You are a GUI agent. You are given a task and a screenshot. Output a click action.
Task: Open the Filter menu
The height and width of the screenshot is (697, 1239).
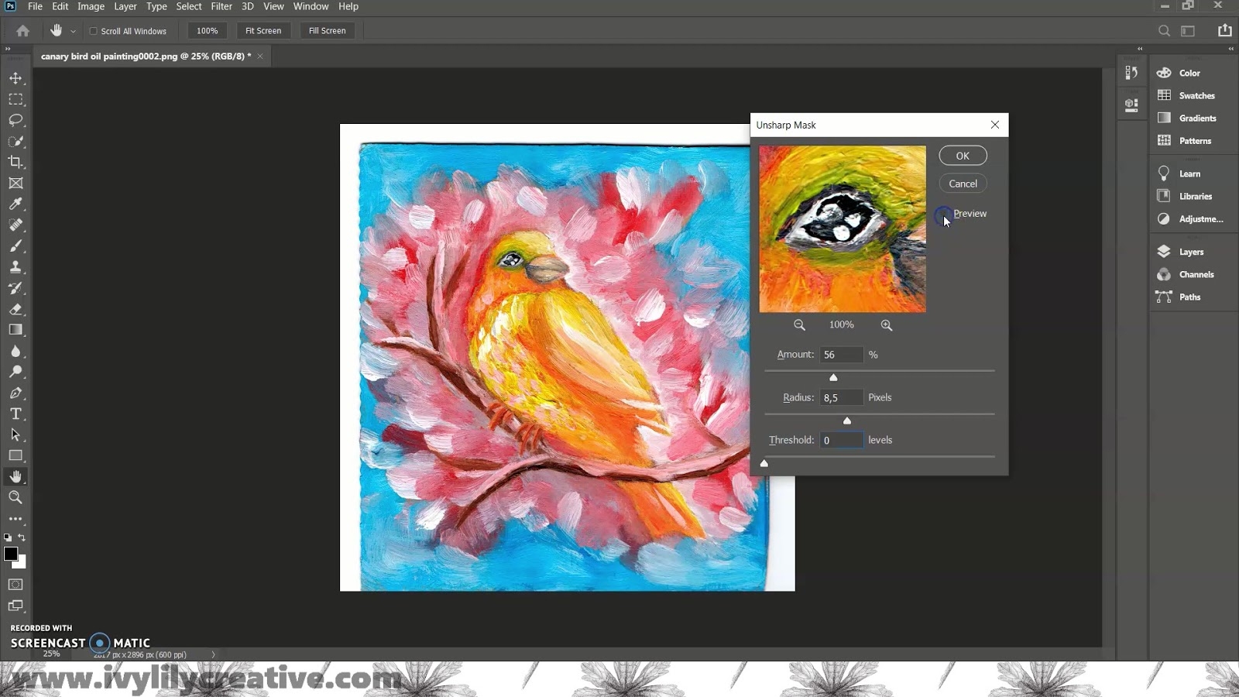tap(221, 6)
